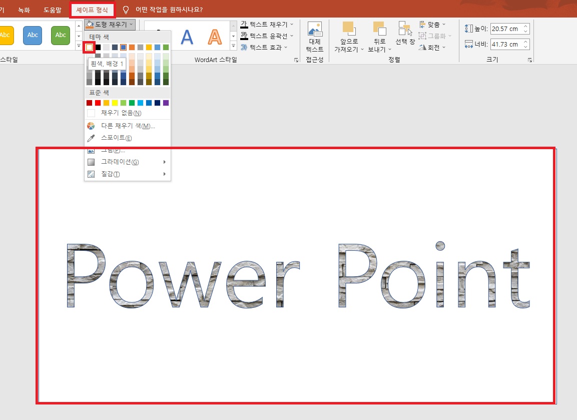Screen dimensions: 577x420
Task: Switch to the 도움말 help tab
Action: point(52,10)
